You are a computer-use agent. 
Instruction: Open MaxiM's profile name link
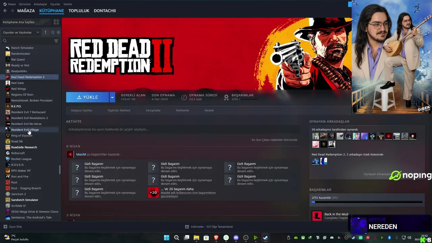pyautogui.click(x=81, y=154)
